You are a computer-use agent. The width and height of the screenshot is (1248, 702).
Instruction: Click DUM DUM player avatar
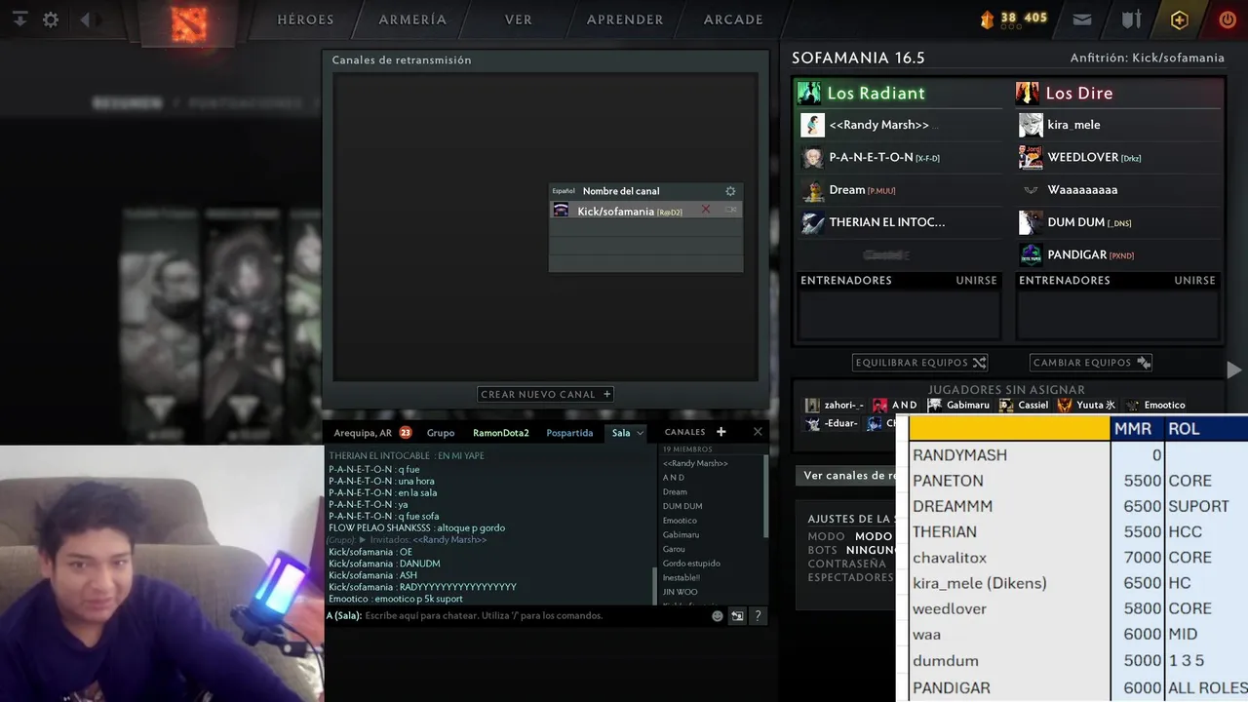point(1031,222)
